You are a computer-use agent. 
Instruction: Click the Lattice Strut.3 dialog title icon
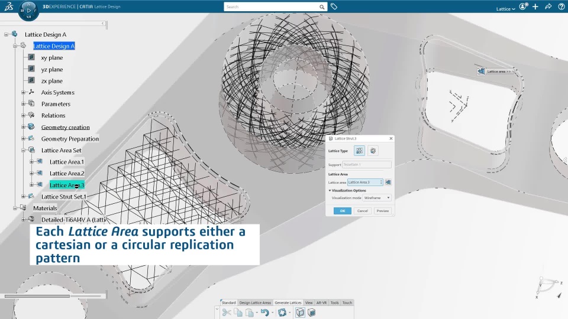click(330, 138)
